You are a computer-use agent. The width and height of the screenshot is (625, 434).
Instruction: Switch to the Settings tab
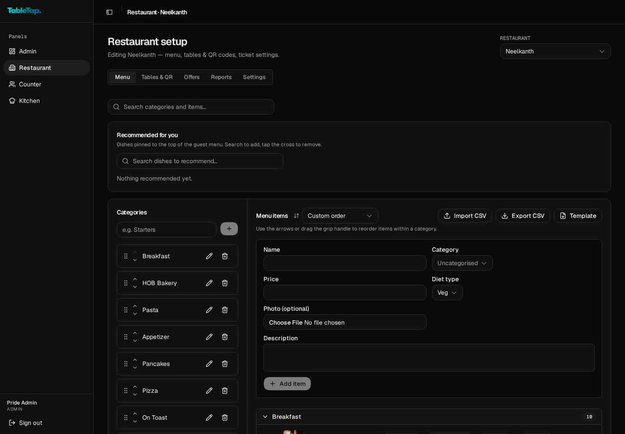pyautogui.click(x=254, y=77)
